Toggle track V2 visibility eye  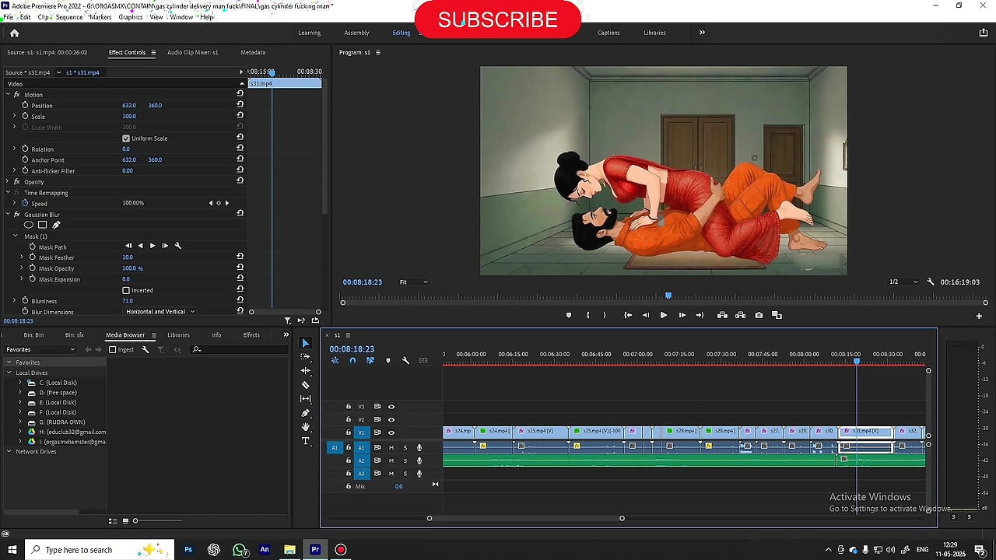coord(391,419)
